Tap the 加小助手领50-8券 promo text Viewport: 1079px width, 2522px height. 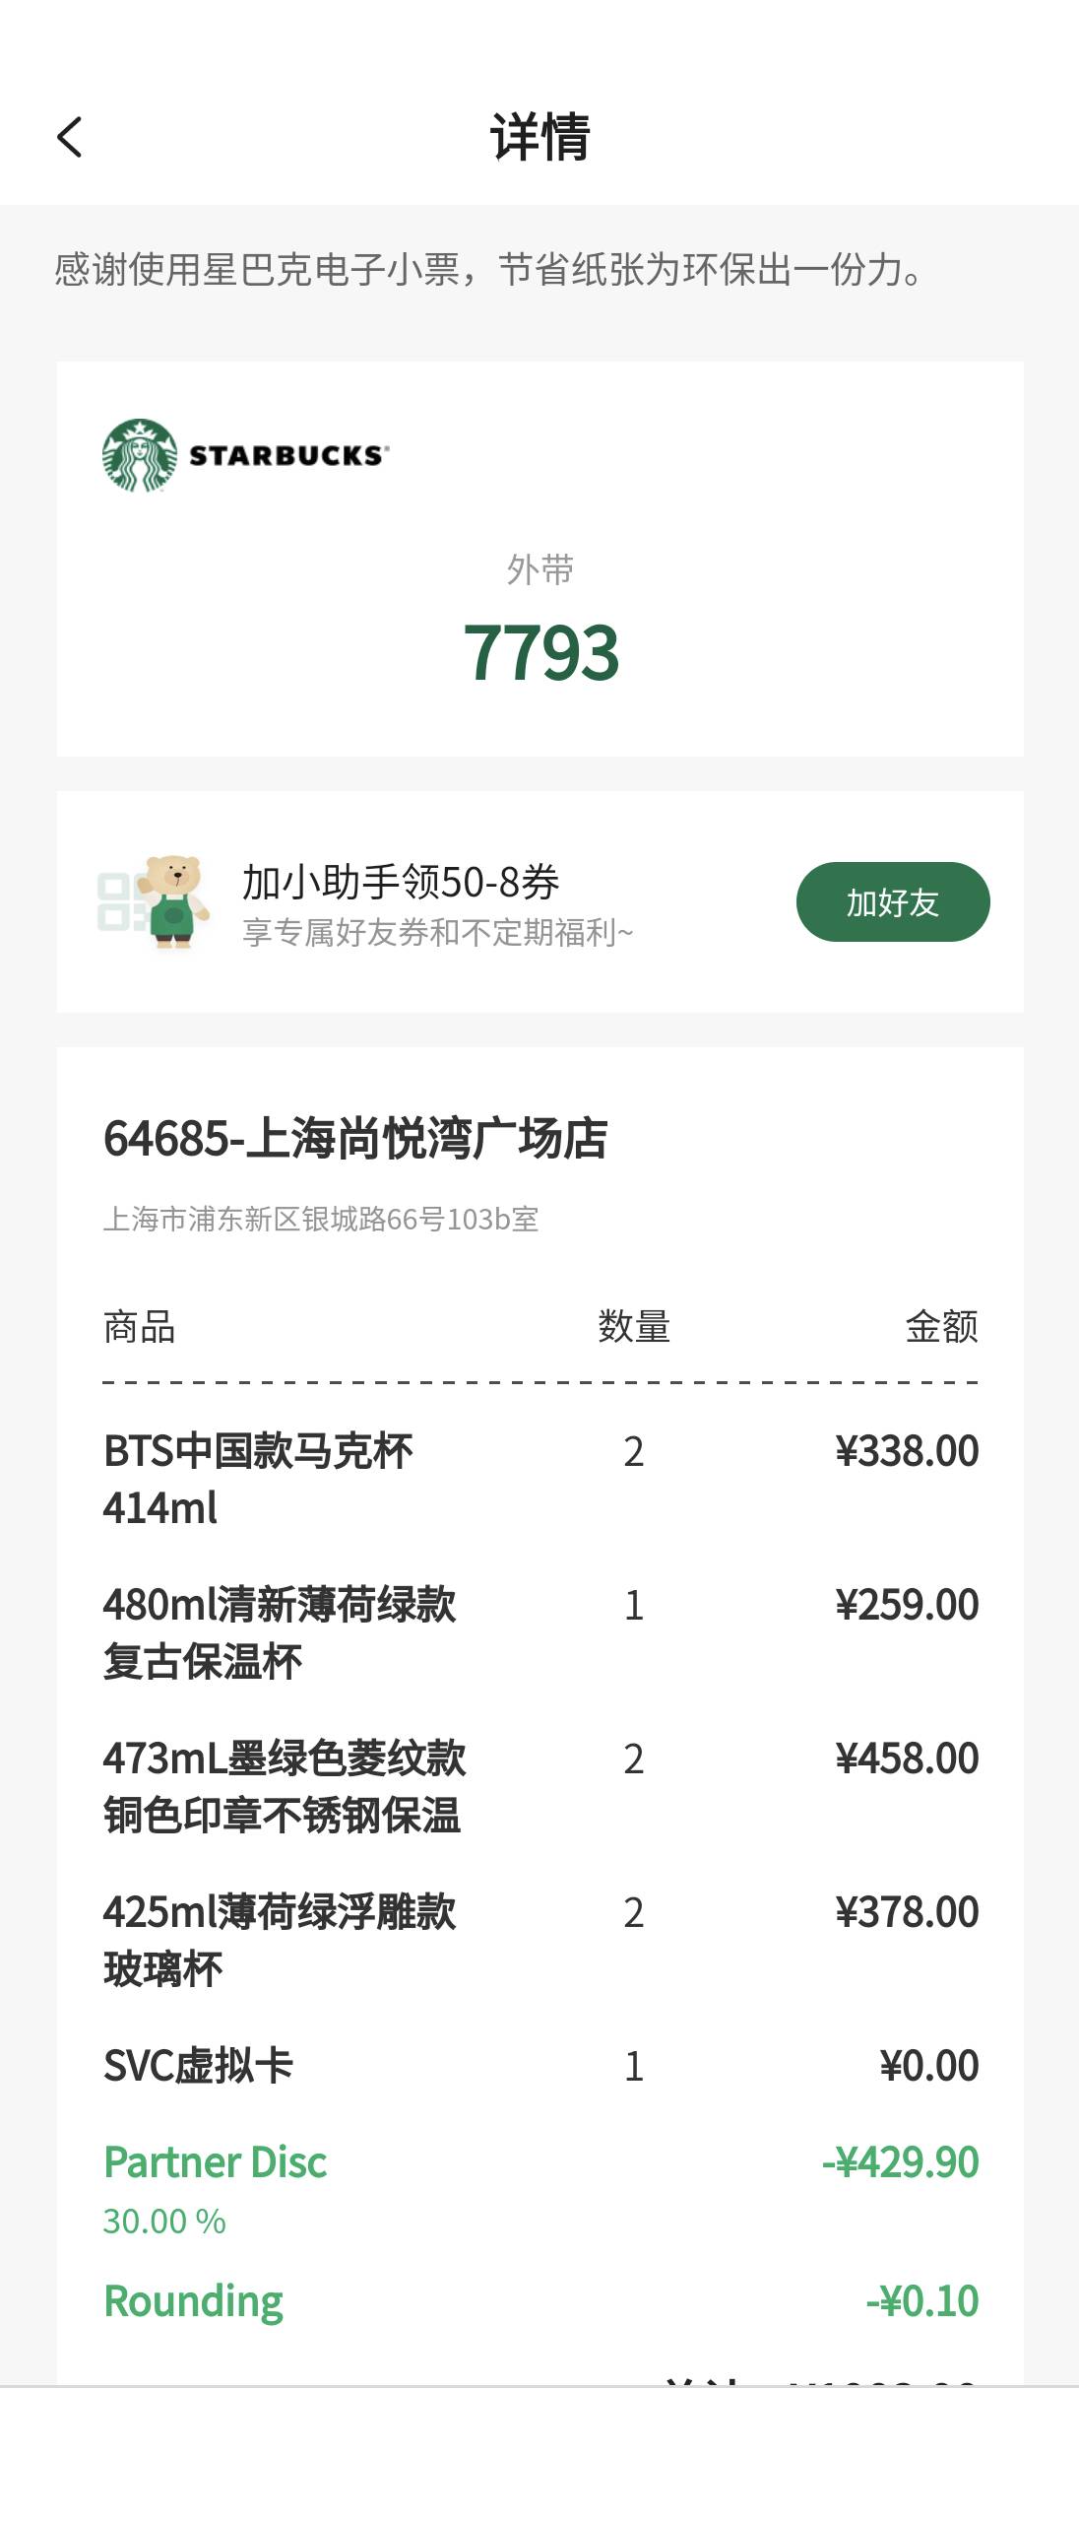point(401,882)
